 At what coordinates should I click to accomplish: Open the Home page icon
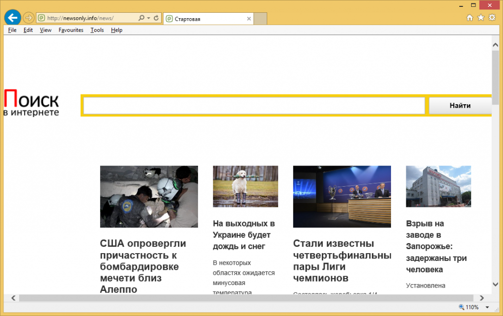[x=470, y=18]
